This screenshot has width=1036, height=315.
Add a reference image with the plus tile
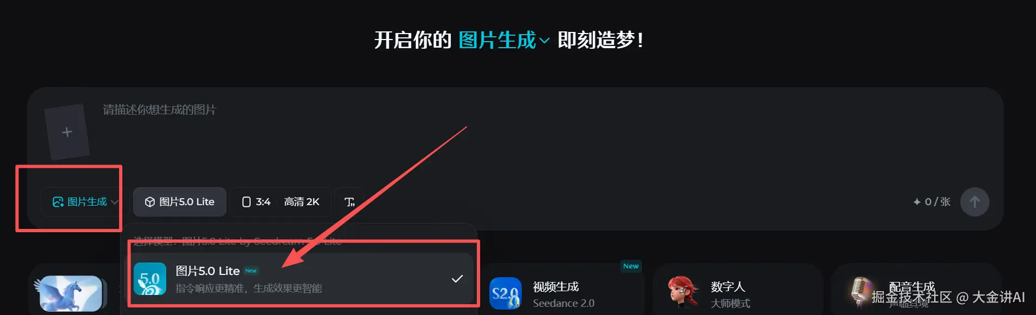click(67, 132)
